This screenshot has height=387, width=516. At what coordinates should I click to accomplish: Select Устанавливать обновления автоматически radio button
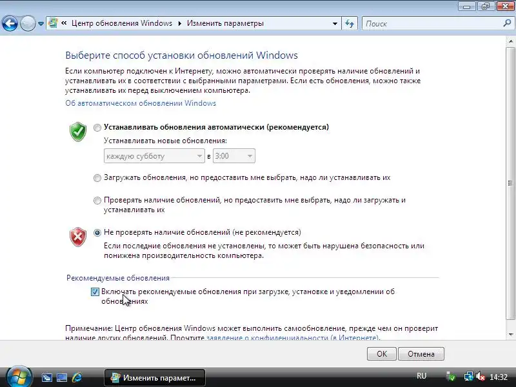(97, 128)
